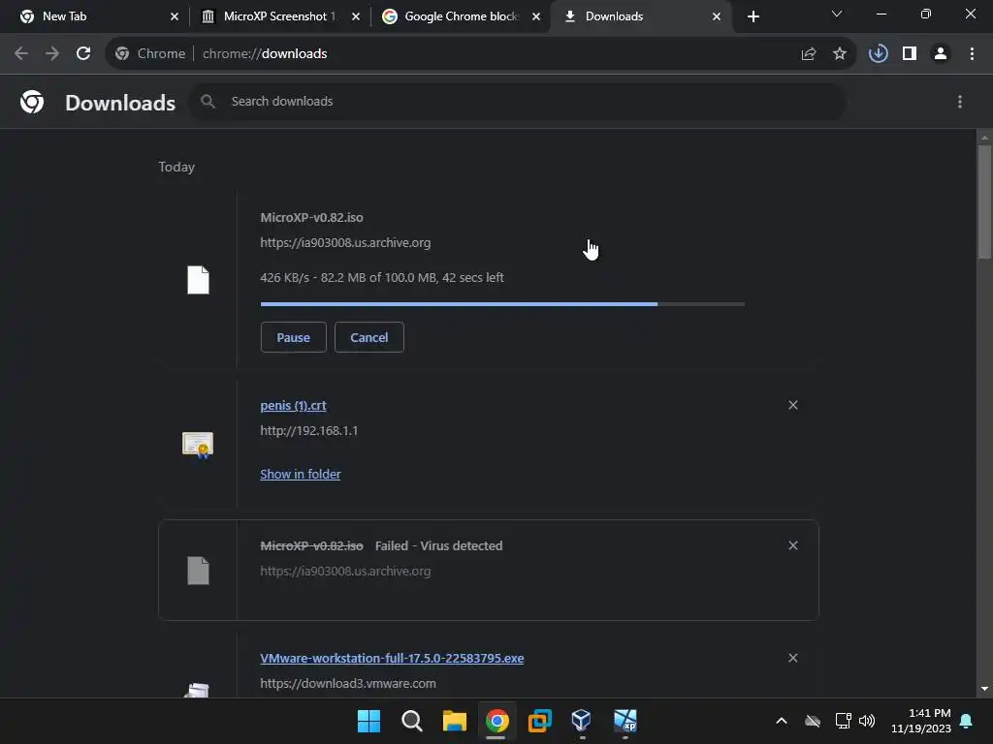The height and width of the screenshot is (744, 993).
Task: Open the XP virtual machine taskbar icon
Action: click(x=625, y=721)
